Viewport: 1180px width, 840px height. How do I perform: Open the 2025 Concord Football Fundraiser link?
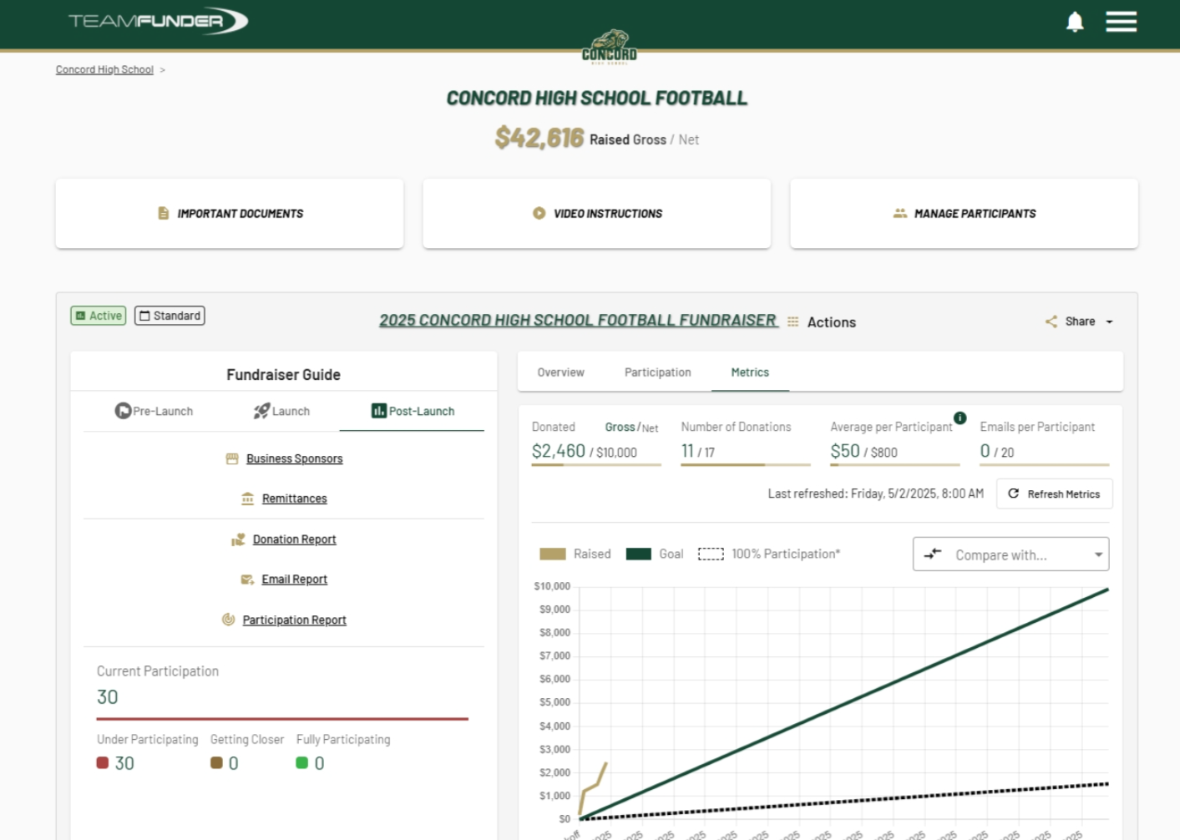578,321
